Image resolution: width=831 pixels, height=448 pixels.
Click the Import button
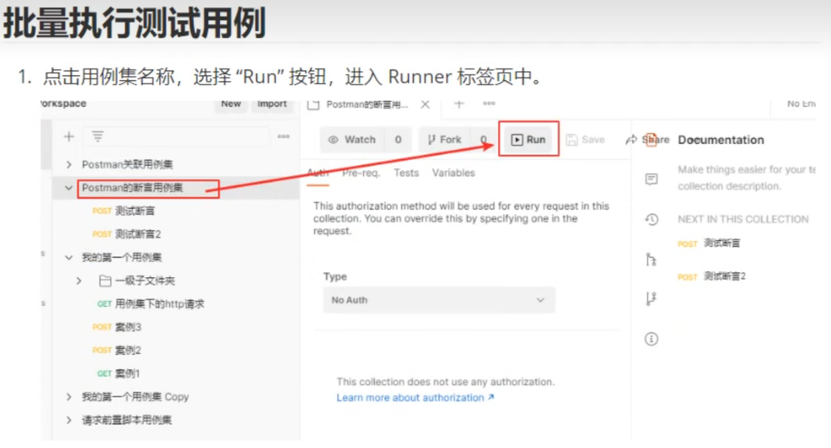coord(272,104)
